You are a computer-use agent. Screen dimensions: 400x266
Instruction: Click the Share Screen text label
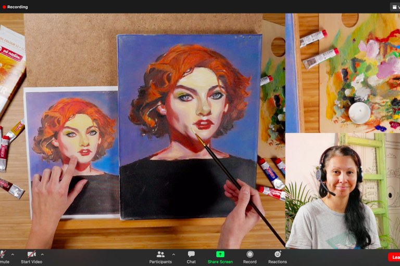point(220,262)
